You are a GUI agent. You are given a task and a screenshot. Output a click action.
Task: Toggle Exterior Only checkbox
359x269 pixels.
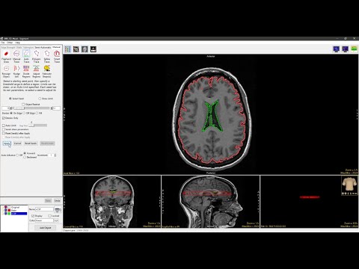pyautogui.click(x=4, y=118)
